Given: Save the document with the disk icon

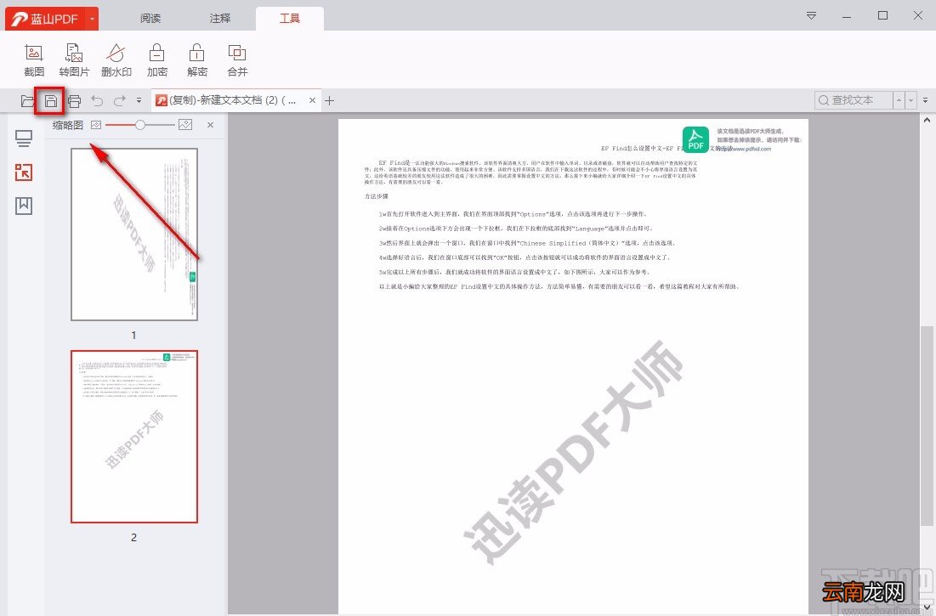Looking at the screenshot, I should point(51,101).
